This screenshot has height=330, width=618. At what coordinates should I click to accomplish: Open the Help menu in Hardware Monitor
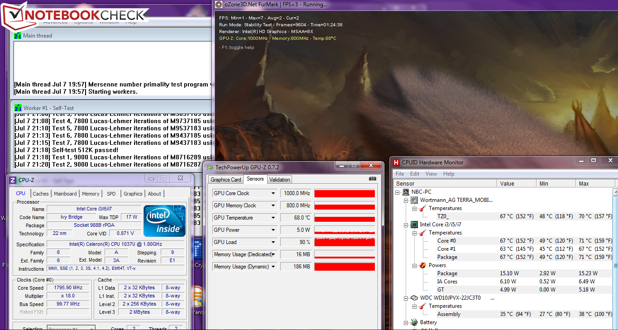(x=449, y=174)
